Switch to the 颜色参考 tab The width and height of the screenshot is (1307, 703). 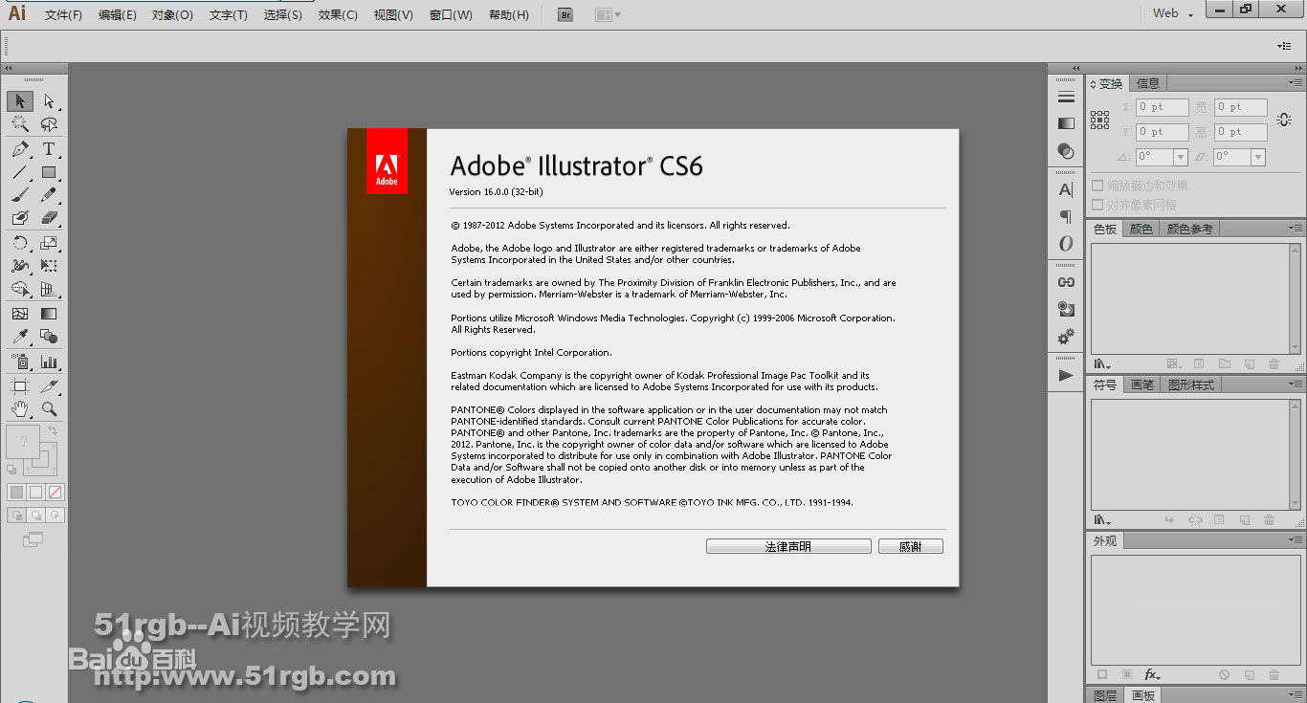[1189, 229]
